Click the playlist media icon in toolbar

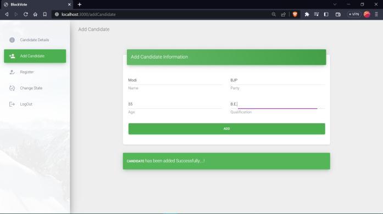317,14
